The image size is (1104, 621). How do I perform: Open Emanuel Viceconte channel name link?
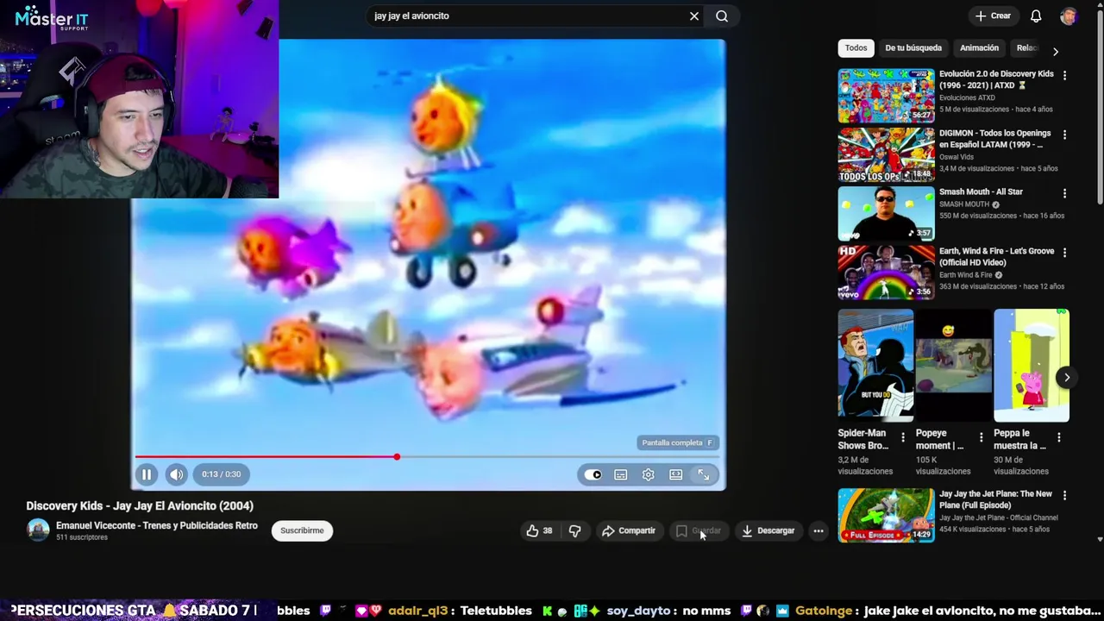pos(157,525)
